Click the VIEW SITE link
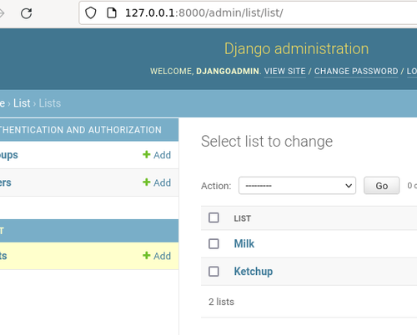This screenshot has height=335, width=417. click(285, 72)
